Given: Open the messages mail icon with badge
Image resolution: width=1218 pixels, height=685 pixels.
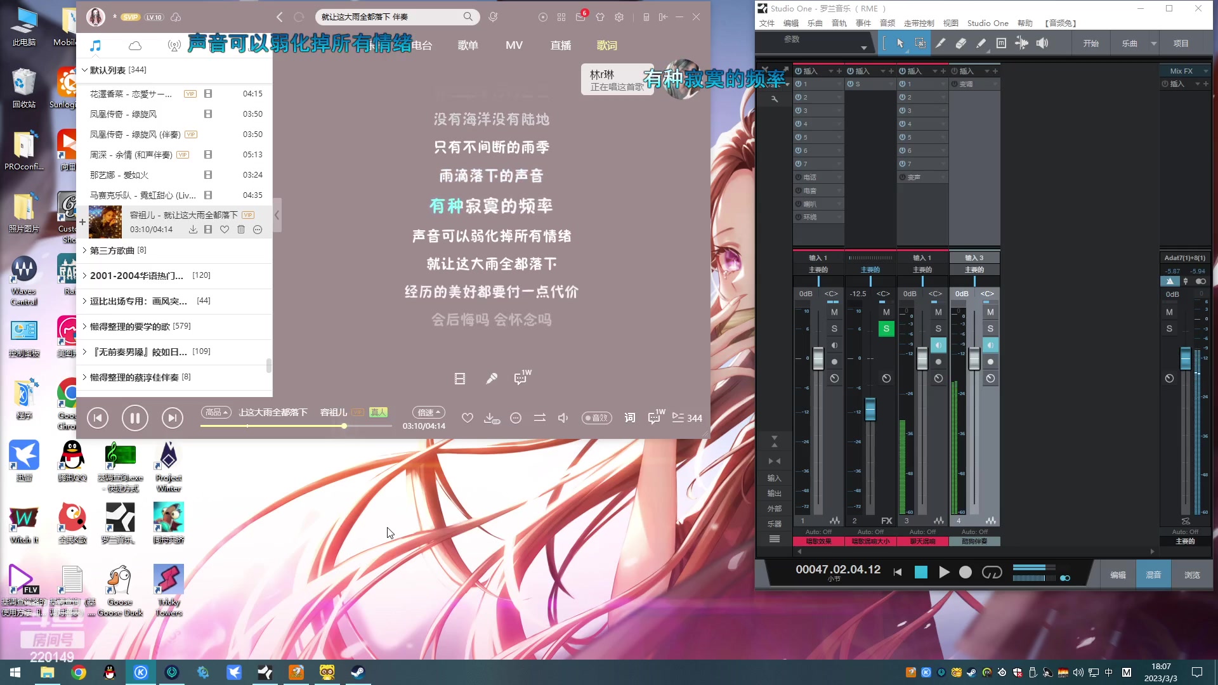Looking at the screenshot, I should click(581, 17).
